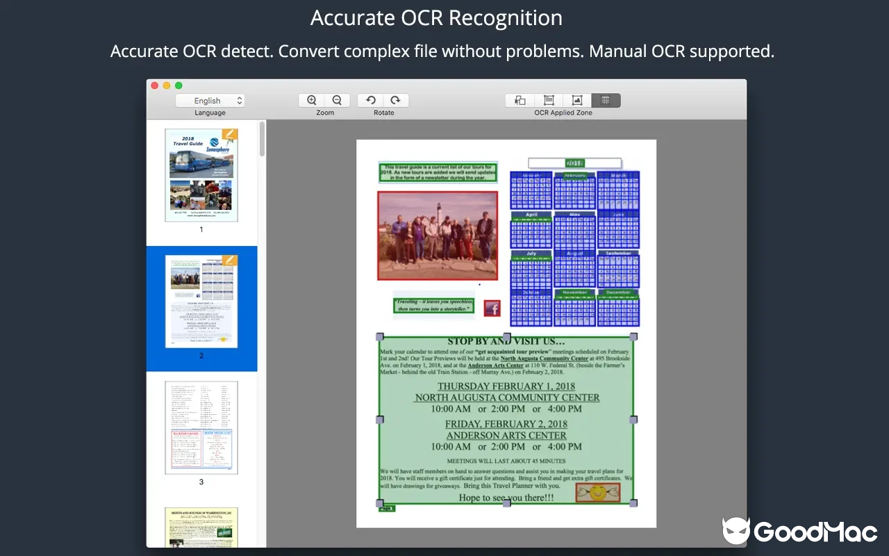The width and height of the screenshot is (889, 556).
Task: Select the zone selection tool in OCR Applied Zone
Action: 520,100
